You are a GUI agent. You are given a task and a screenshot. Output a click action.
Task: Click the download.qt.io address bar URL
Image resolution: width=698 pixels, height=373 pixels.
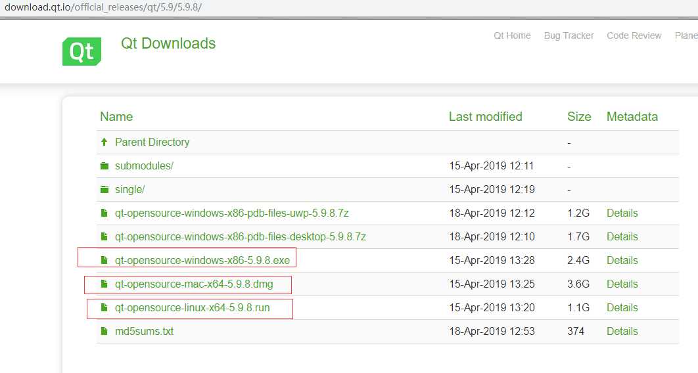pyautogui.click(x=103, y=8)
